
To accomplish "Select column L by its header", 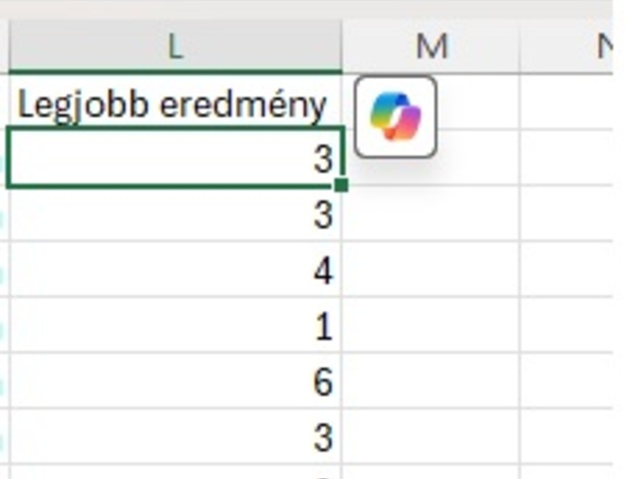I will click(x=175, y=47).
